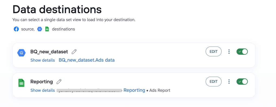Disable the Reporting destination toggle

242,82
